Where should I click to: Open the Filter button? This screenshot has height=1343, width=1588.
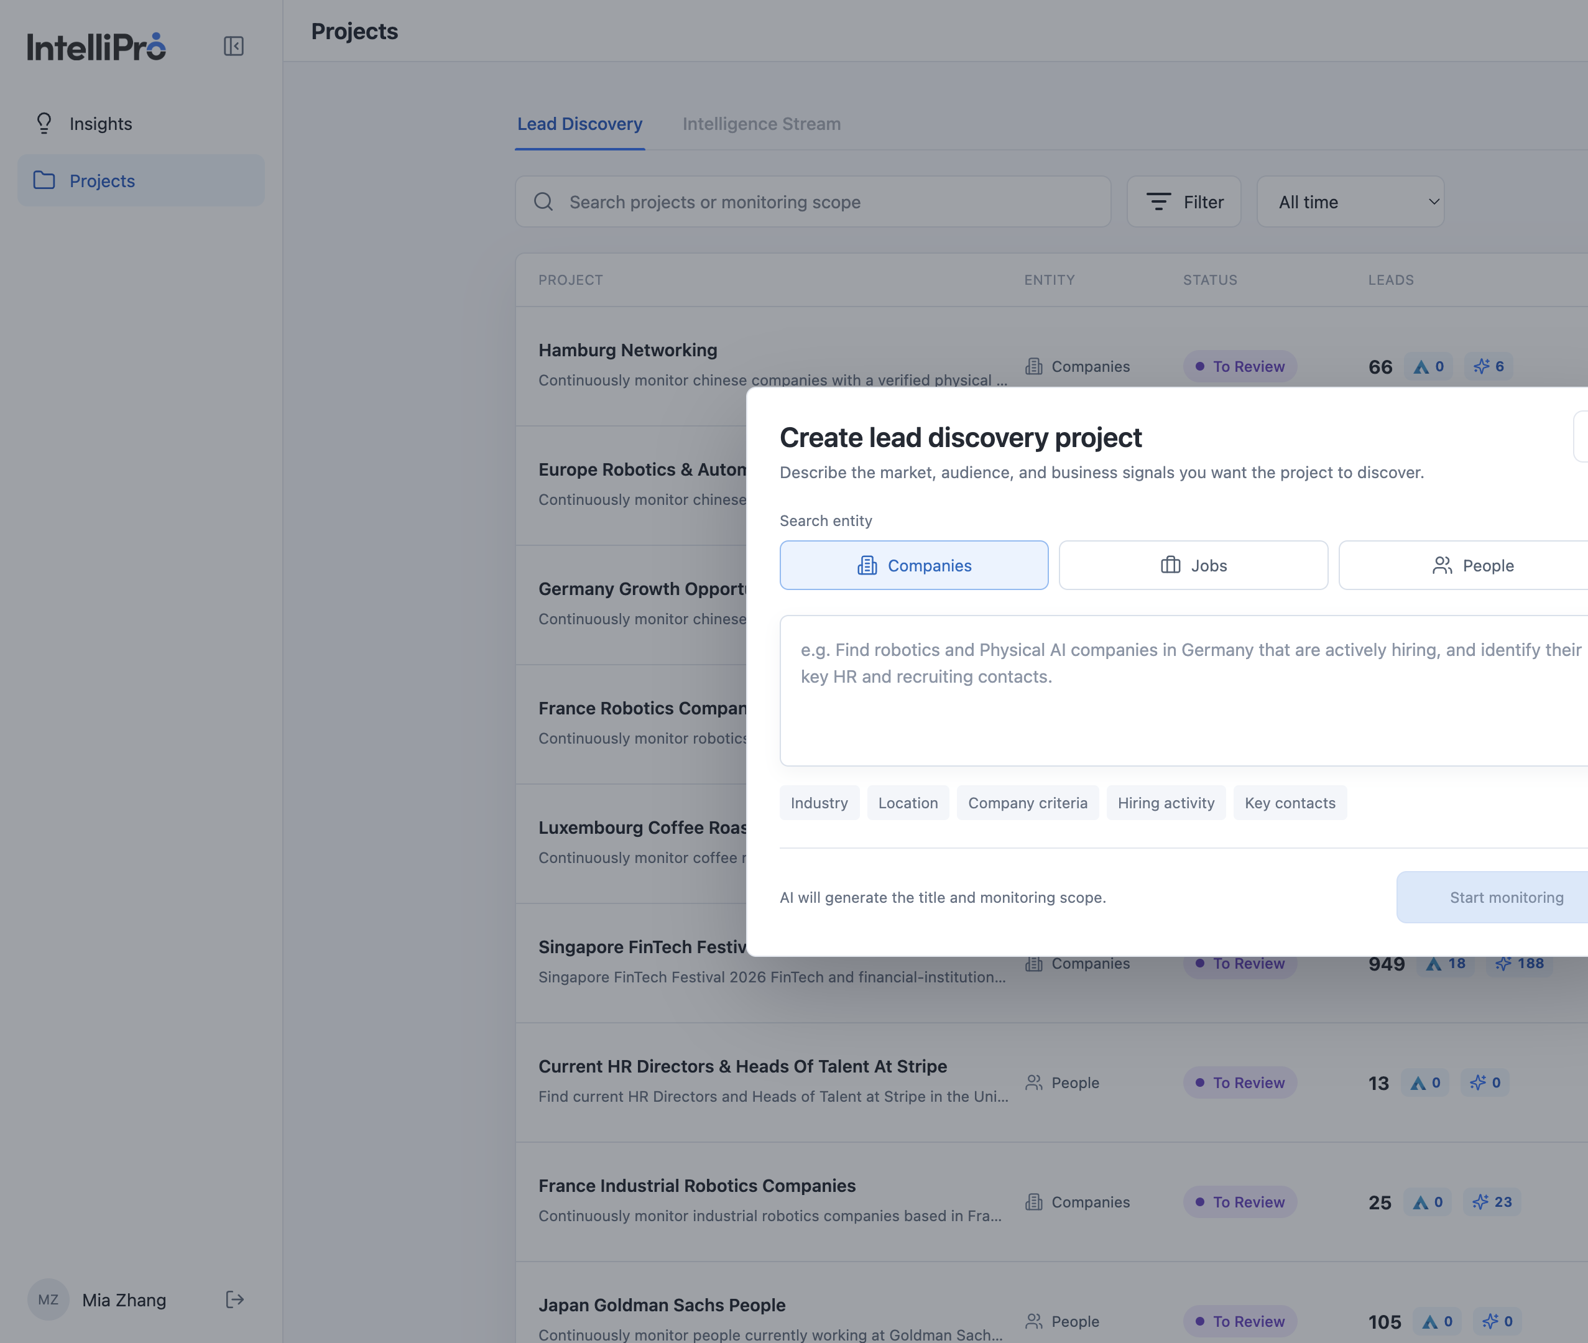click(x=1184, y=201)
